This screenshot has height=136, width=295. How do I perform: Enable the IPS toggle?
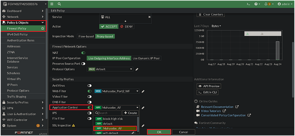[x=89, y=113]
